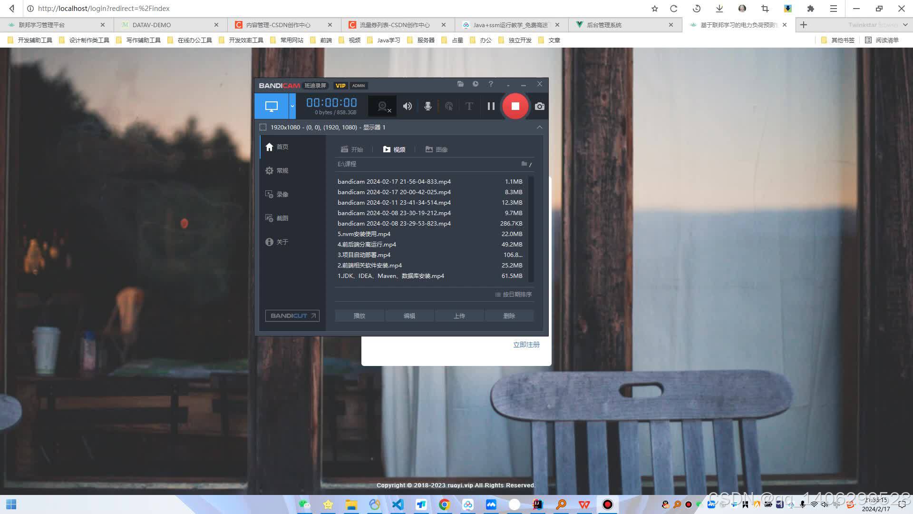Stop recording with the red button
Viewport: 913px width, 514px height.
tap(515, 106)
